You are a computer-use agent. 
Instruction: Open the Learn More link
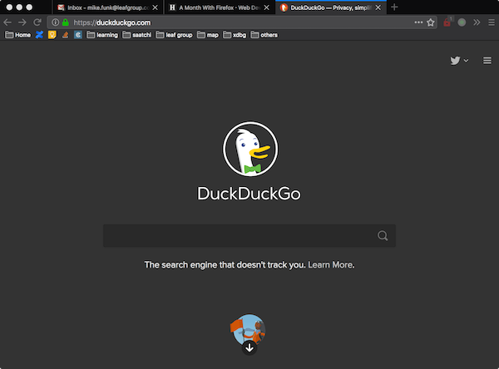[x=330, y=264]
